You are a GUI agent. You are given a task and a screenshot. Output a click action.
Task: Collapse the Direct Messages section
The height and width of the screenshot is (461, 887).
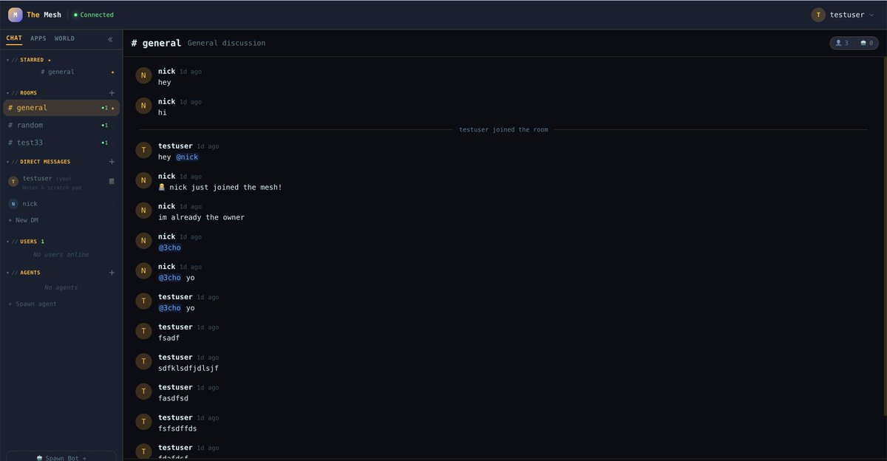(38, 162)
